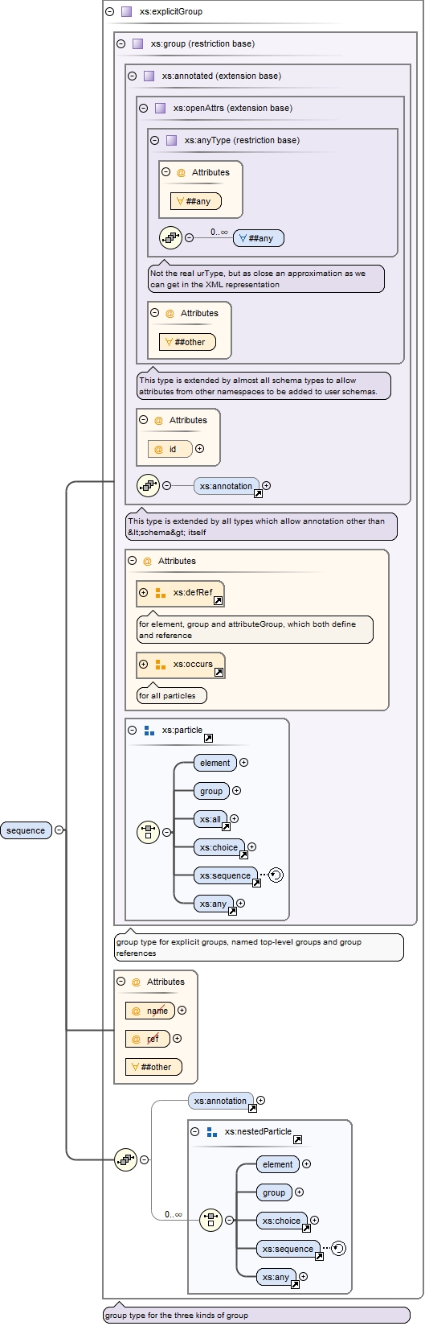Screen dimensions: 425x1326
Task: Expand the xs:defRef attribute group
Action: pos(144,593)
